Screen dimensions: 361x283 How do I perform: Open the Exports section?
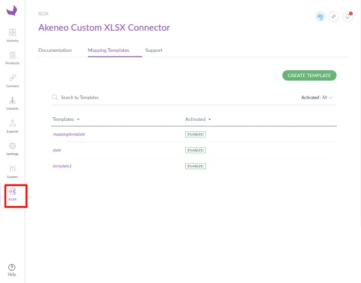pyautogui.click(x=12, y=126)
